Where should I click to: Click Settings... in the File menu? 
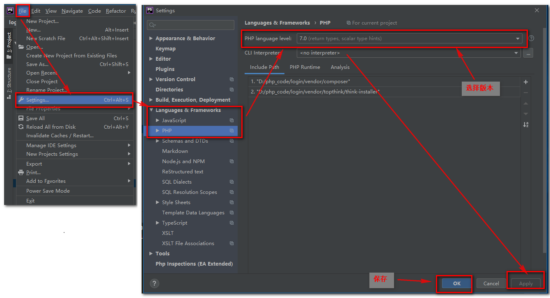tap(74, 100)
